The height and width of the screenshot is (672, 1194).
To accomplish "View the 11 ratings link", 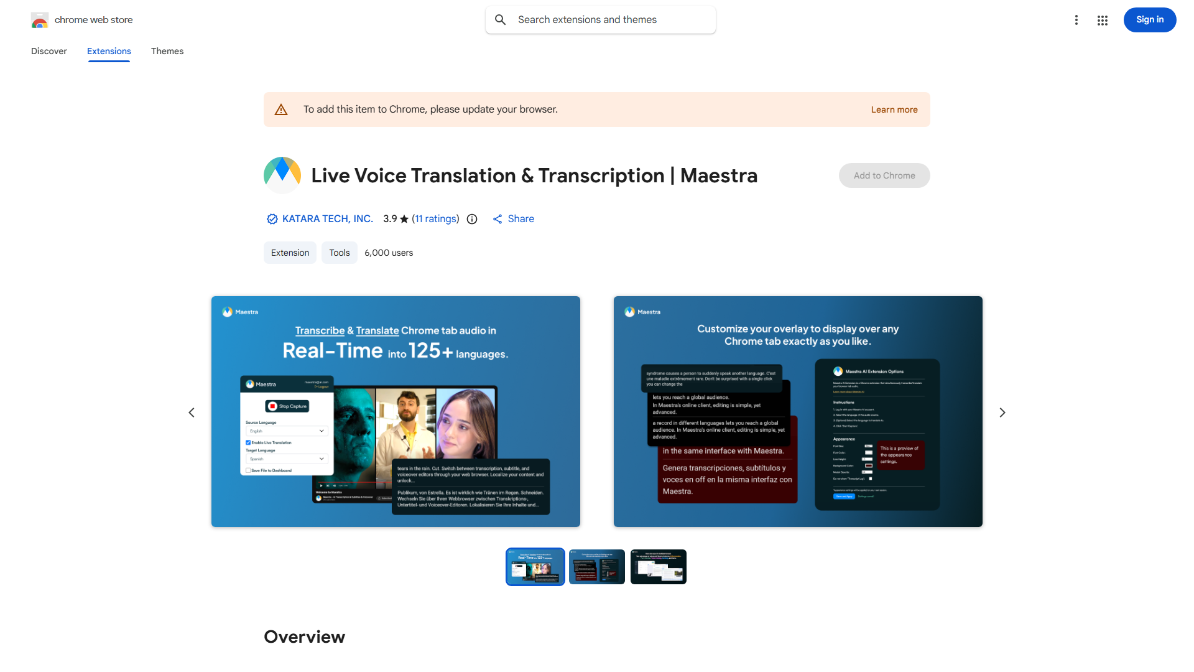I will 435,218.
